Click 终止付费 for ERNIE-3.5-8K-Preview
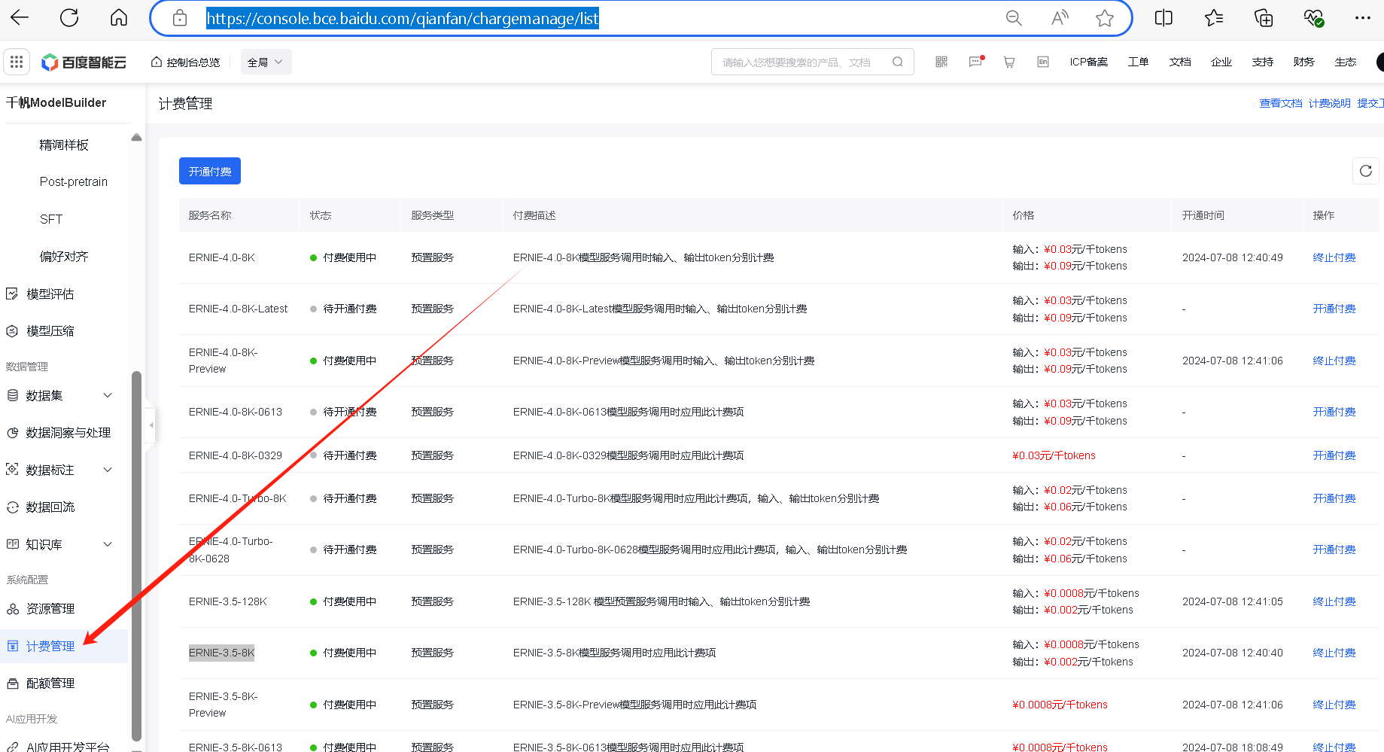 pos(1334,705)
